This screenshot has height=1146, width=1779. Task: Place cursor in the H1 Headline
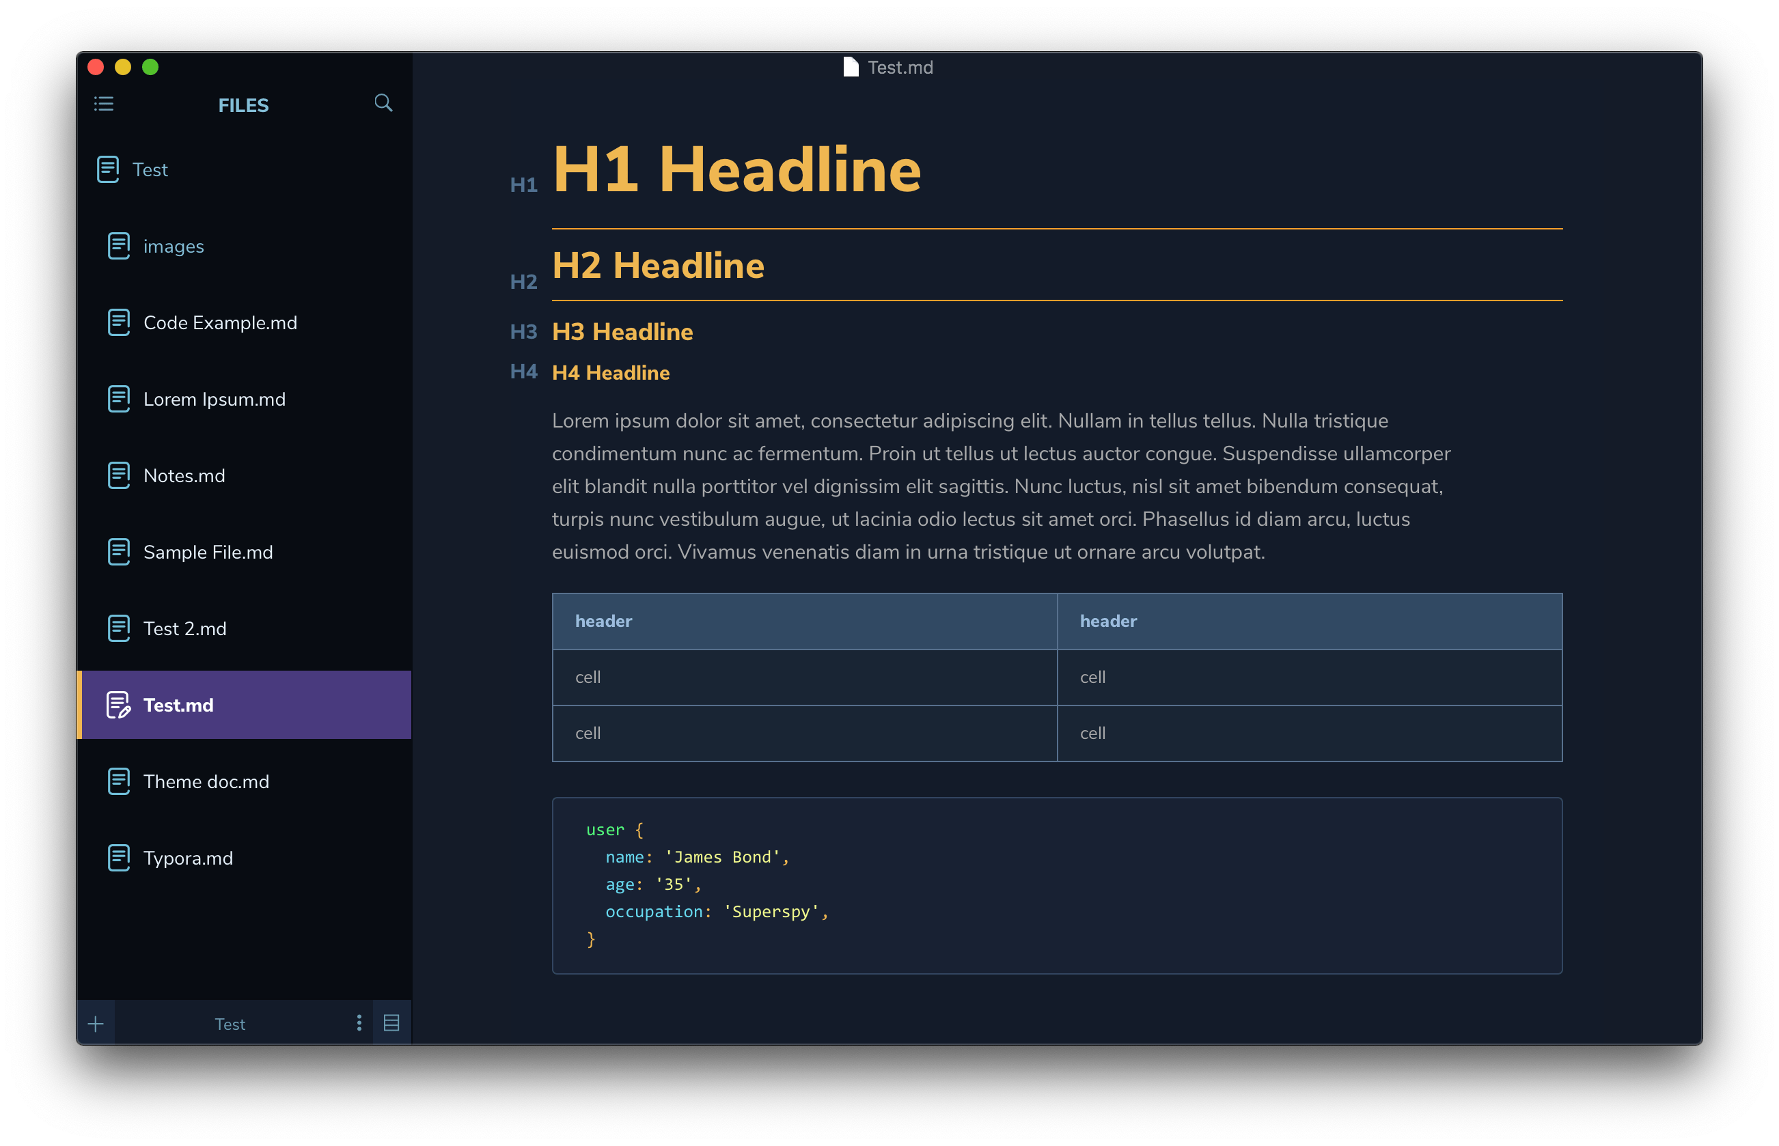click(x=737, y=169)
